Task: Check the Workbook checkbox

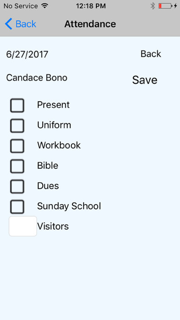Action: coord(17,146)
